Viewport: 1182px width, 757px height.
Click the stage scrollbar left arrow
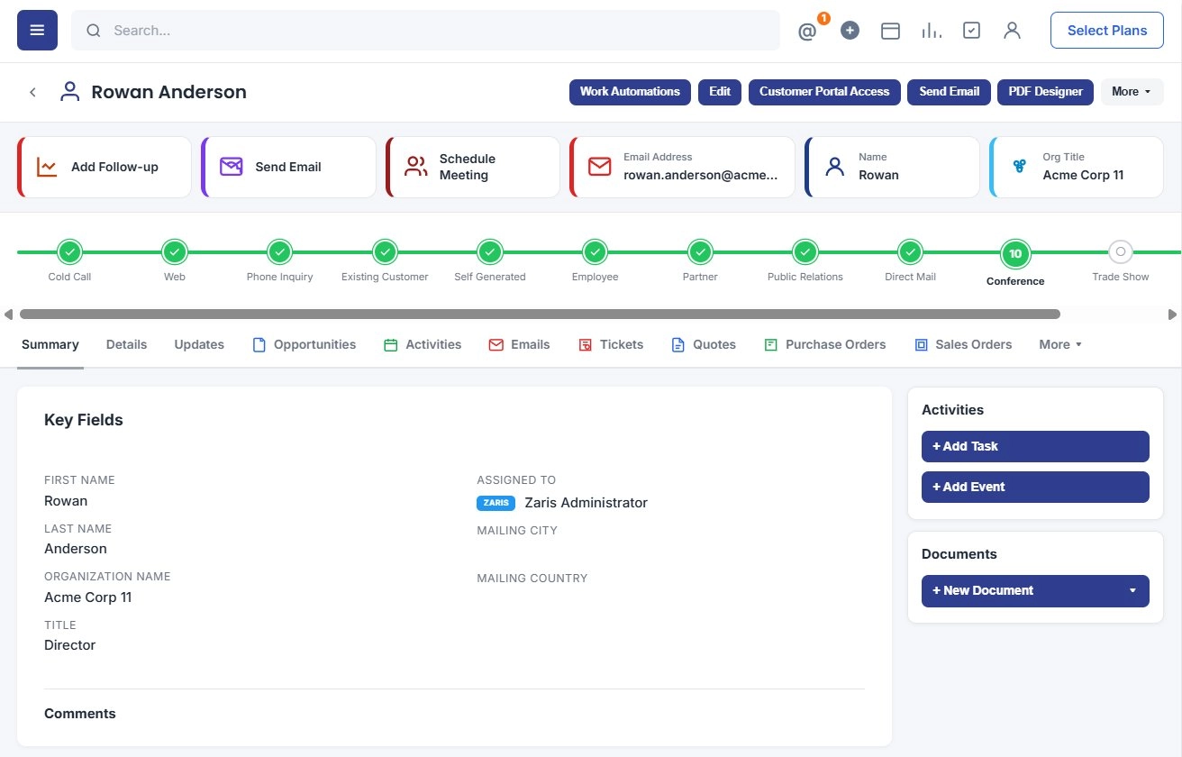coord(8,315)
